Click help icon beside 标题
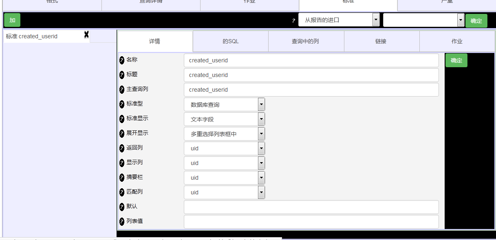Viewport: 496px width, 240px height. pyautogui.click(x=121, y=75)
